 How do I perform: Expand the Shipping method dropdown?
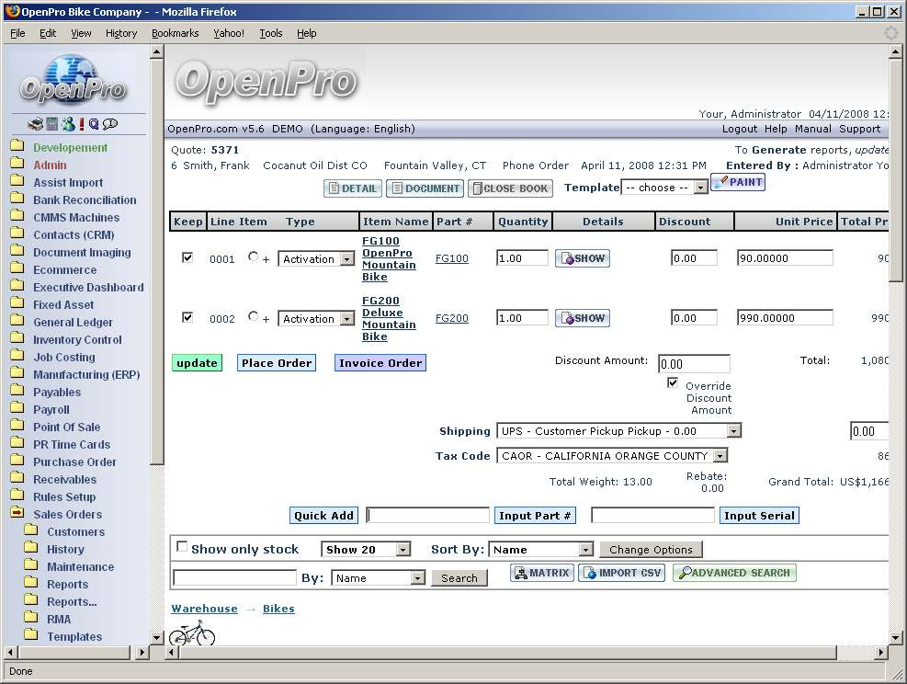(618, 431)
